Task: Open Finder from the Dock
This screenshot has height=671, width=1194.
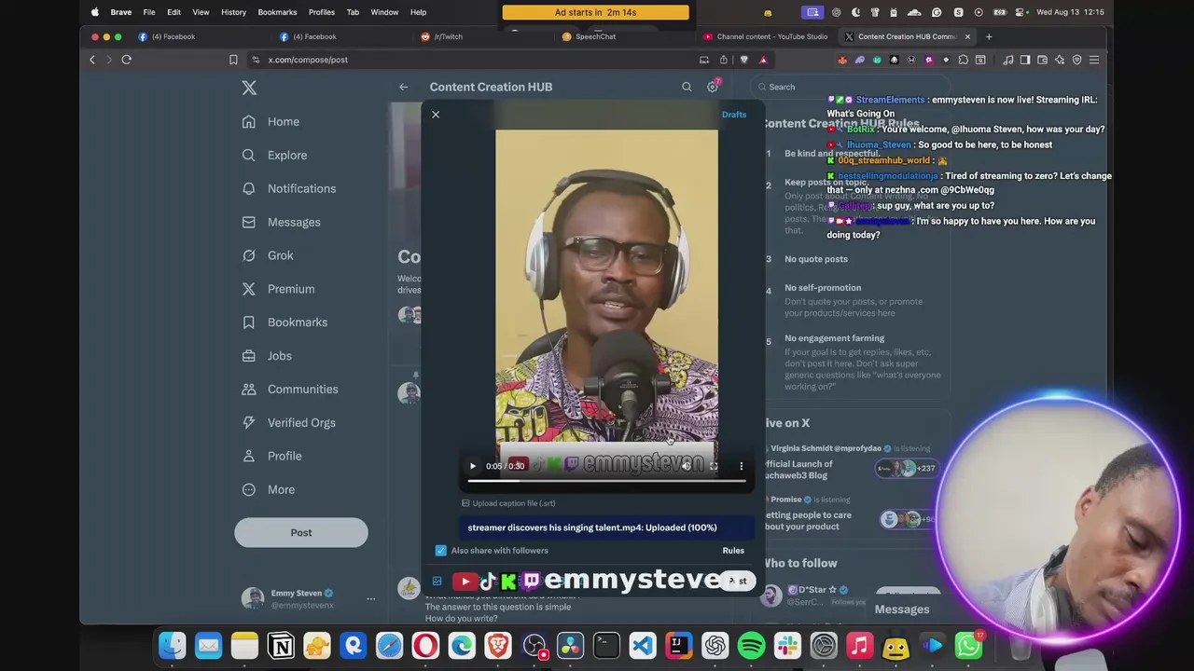Action: (173, 645)
